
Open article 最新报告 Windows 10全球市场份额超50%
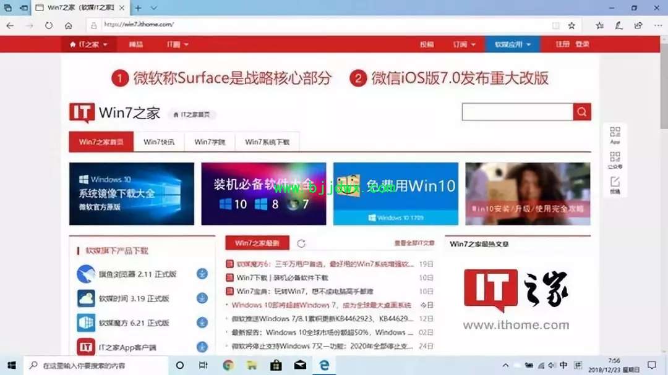(322, 332)
